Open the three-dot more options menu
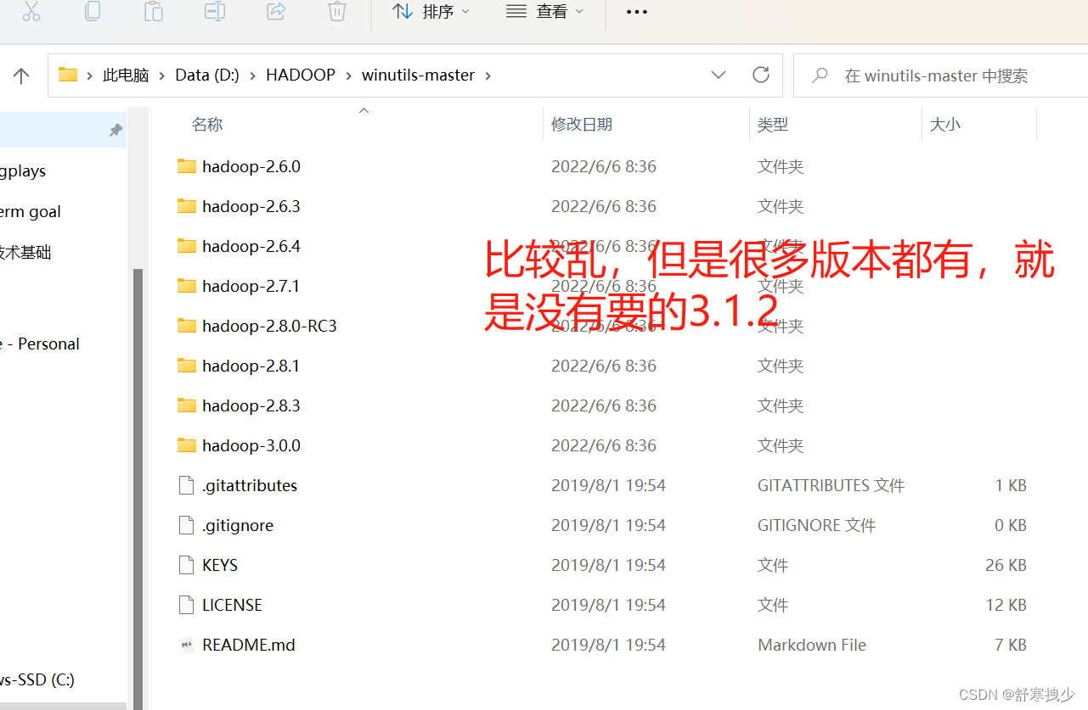Image resolution: width=1088 pixels, height=710 pixels. (636, 12)
